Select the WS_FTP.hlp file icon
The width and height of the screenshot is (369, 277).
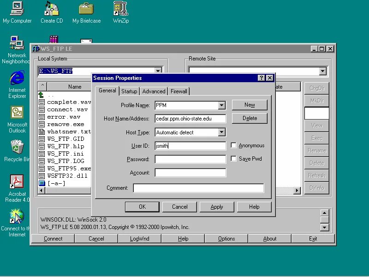point(42,146)
